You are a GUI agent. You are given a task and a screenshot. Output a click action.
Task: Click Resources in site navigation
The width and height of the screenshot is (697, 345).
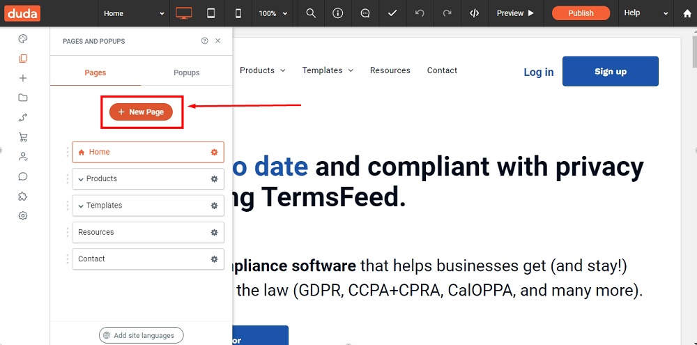coord(390,70)
